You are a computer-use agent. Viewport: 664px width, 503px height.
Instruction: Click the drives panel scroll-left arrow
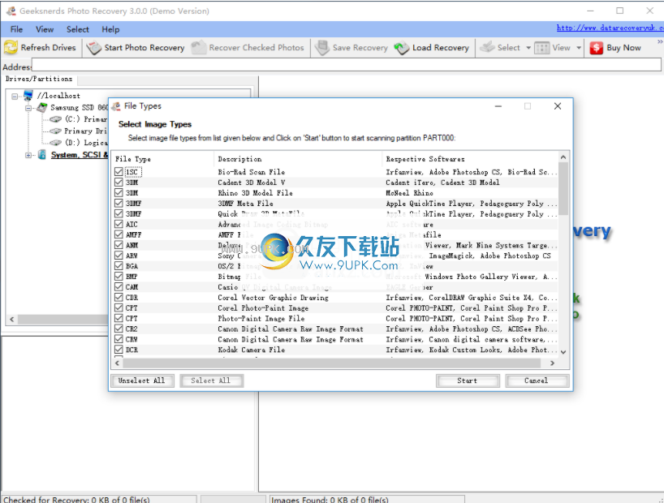point(12,320)
